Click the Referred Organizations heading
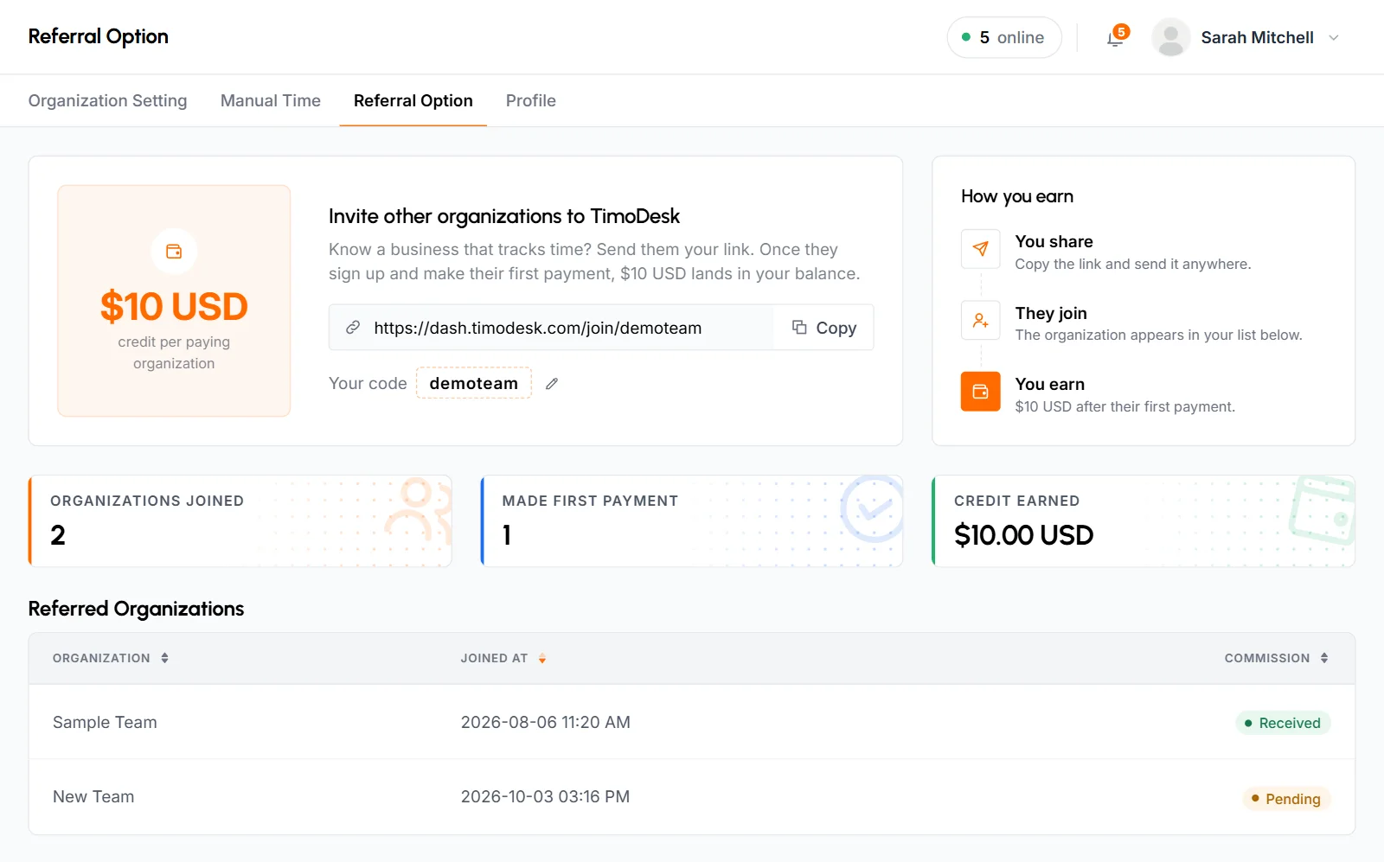Viewport: 1384px width, 862px height. (x=137, y=609)
